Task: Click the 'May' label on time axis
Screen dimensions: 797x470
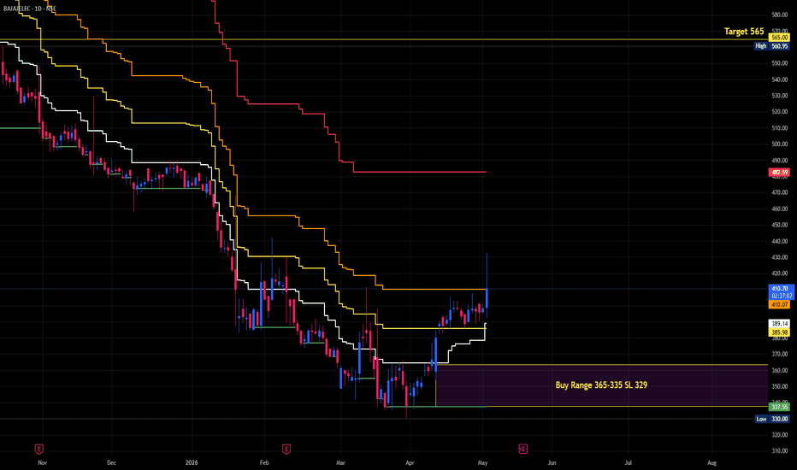Action: point(483,463)
